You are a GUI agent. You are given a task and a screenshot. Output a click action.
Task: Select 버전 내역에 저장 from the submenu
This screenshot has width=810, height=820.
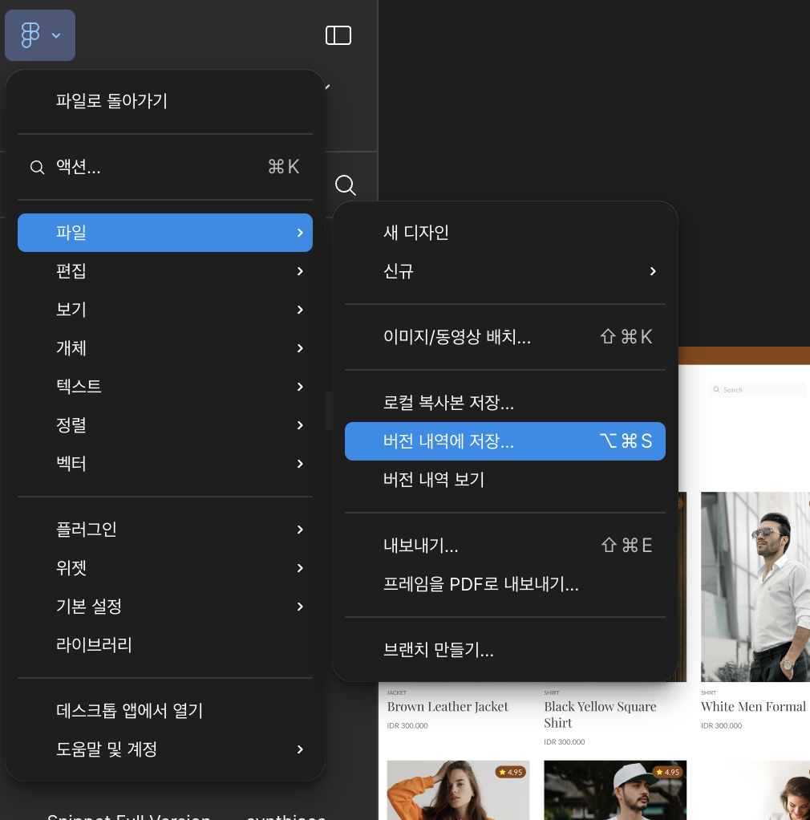pyautogui.click(x=449, y=441)
